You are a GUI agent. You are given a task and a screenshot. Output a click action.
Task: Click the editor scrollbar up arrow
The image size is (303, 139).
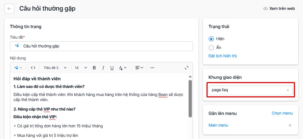tap(190, 76)
